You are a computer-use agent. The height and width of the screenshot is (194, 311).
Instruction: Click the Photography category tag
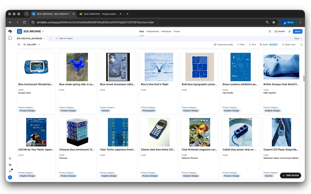pos(149,110)
